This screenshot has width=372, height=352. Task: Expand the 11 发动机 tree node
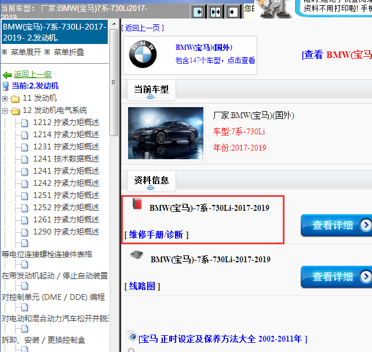click(5, 98)
